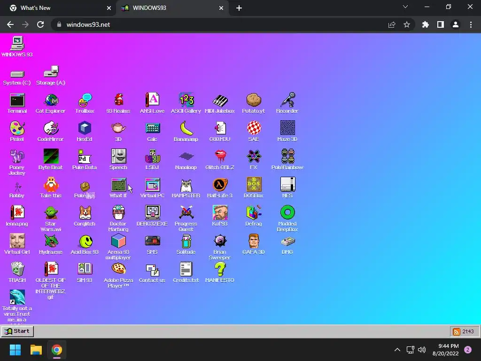The width and height of the screenshot is (481, 361).
Task: Launch Trollbox chat icon
Action: pos(85,100)
